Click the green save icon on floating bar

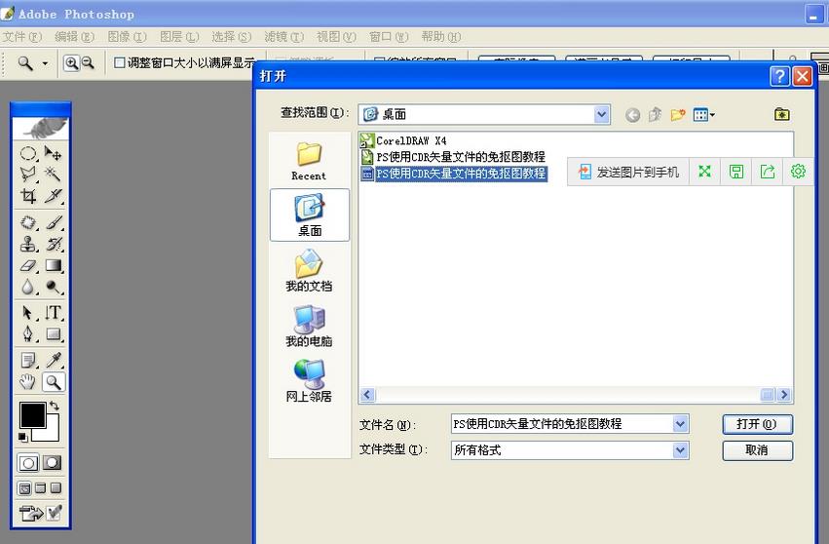pos(735,172)
